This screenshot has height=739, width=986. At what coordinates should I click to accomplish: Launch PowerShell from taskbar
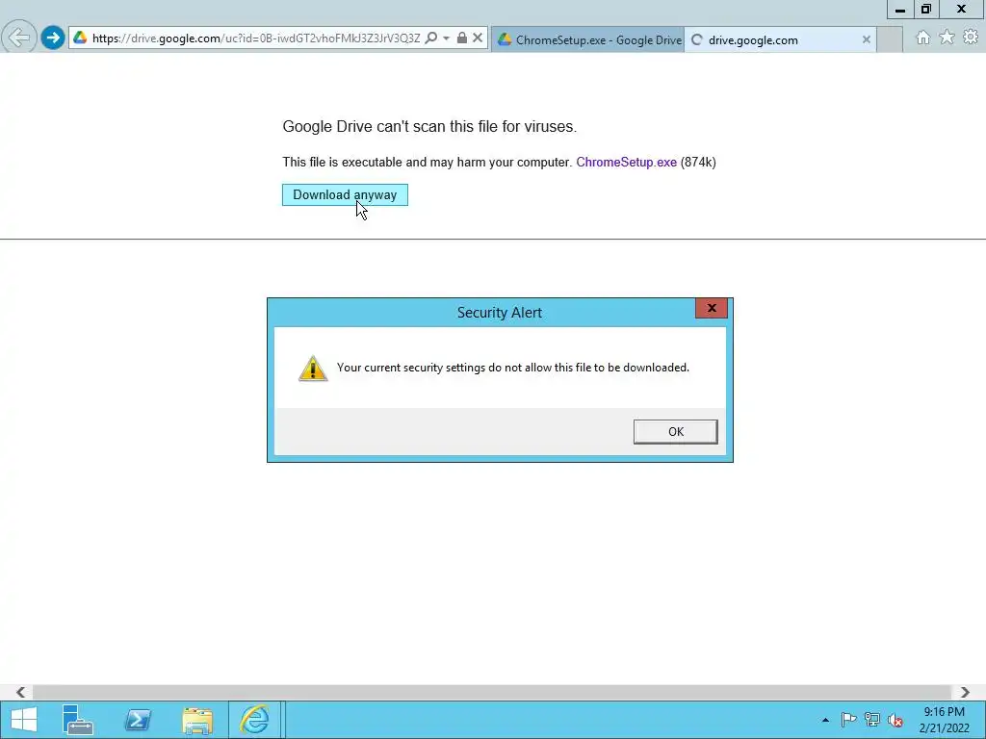137,720
